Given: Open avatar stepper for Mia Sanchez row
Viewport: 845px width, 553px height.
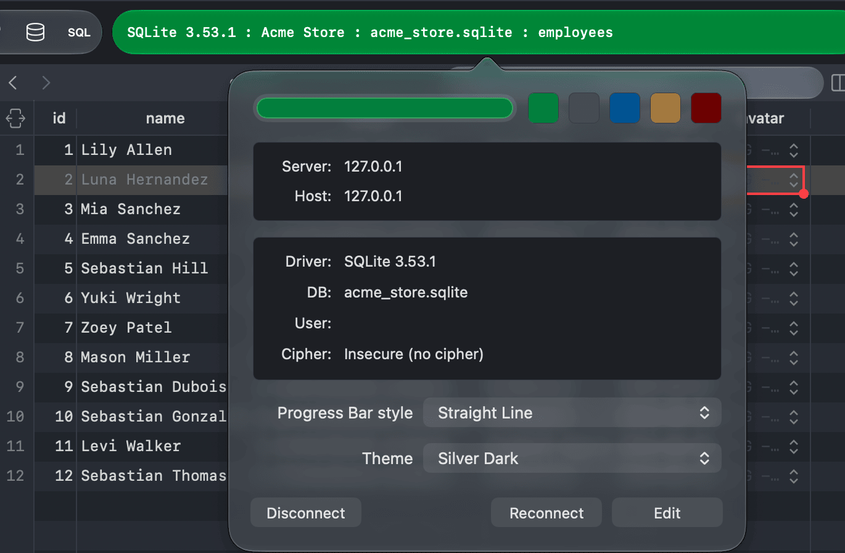Looking at the screenshot, I should point(794,209).
